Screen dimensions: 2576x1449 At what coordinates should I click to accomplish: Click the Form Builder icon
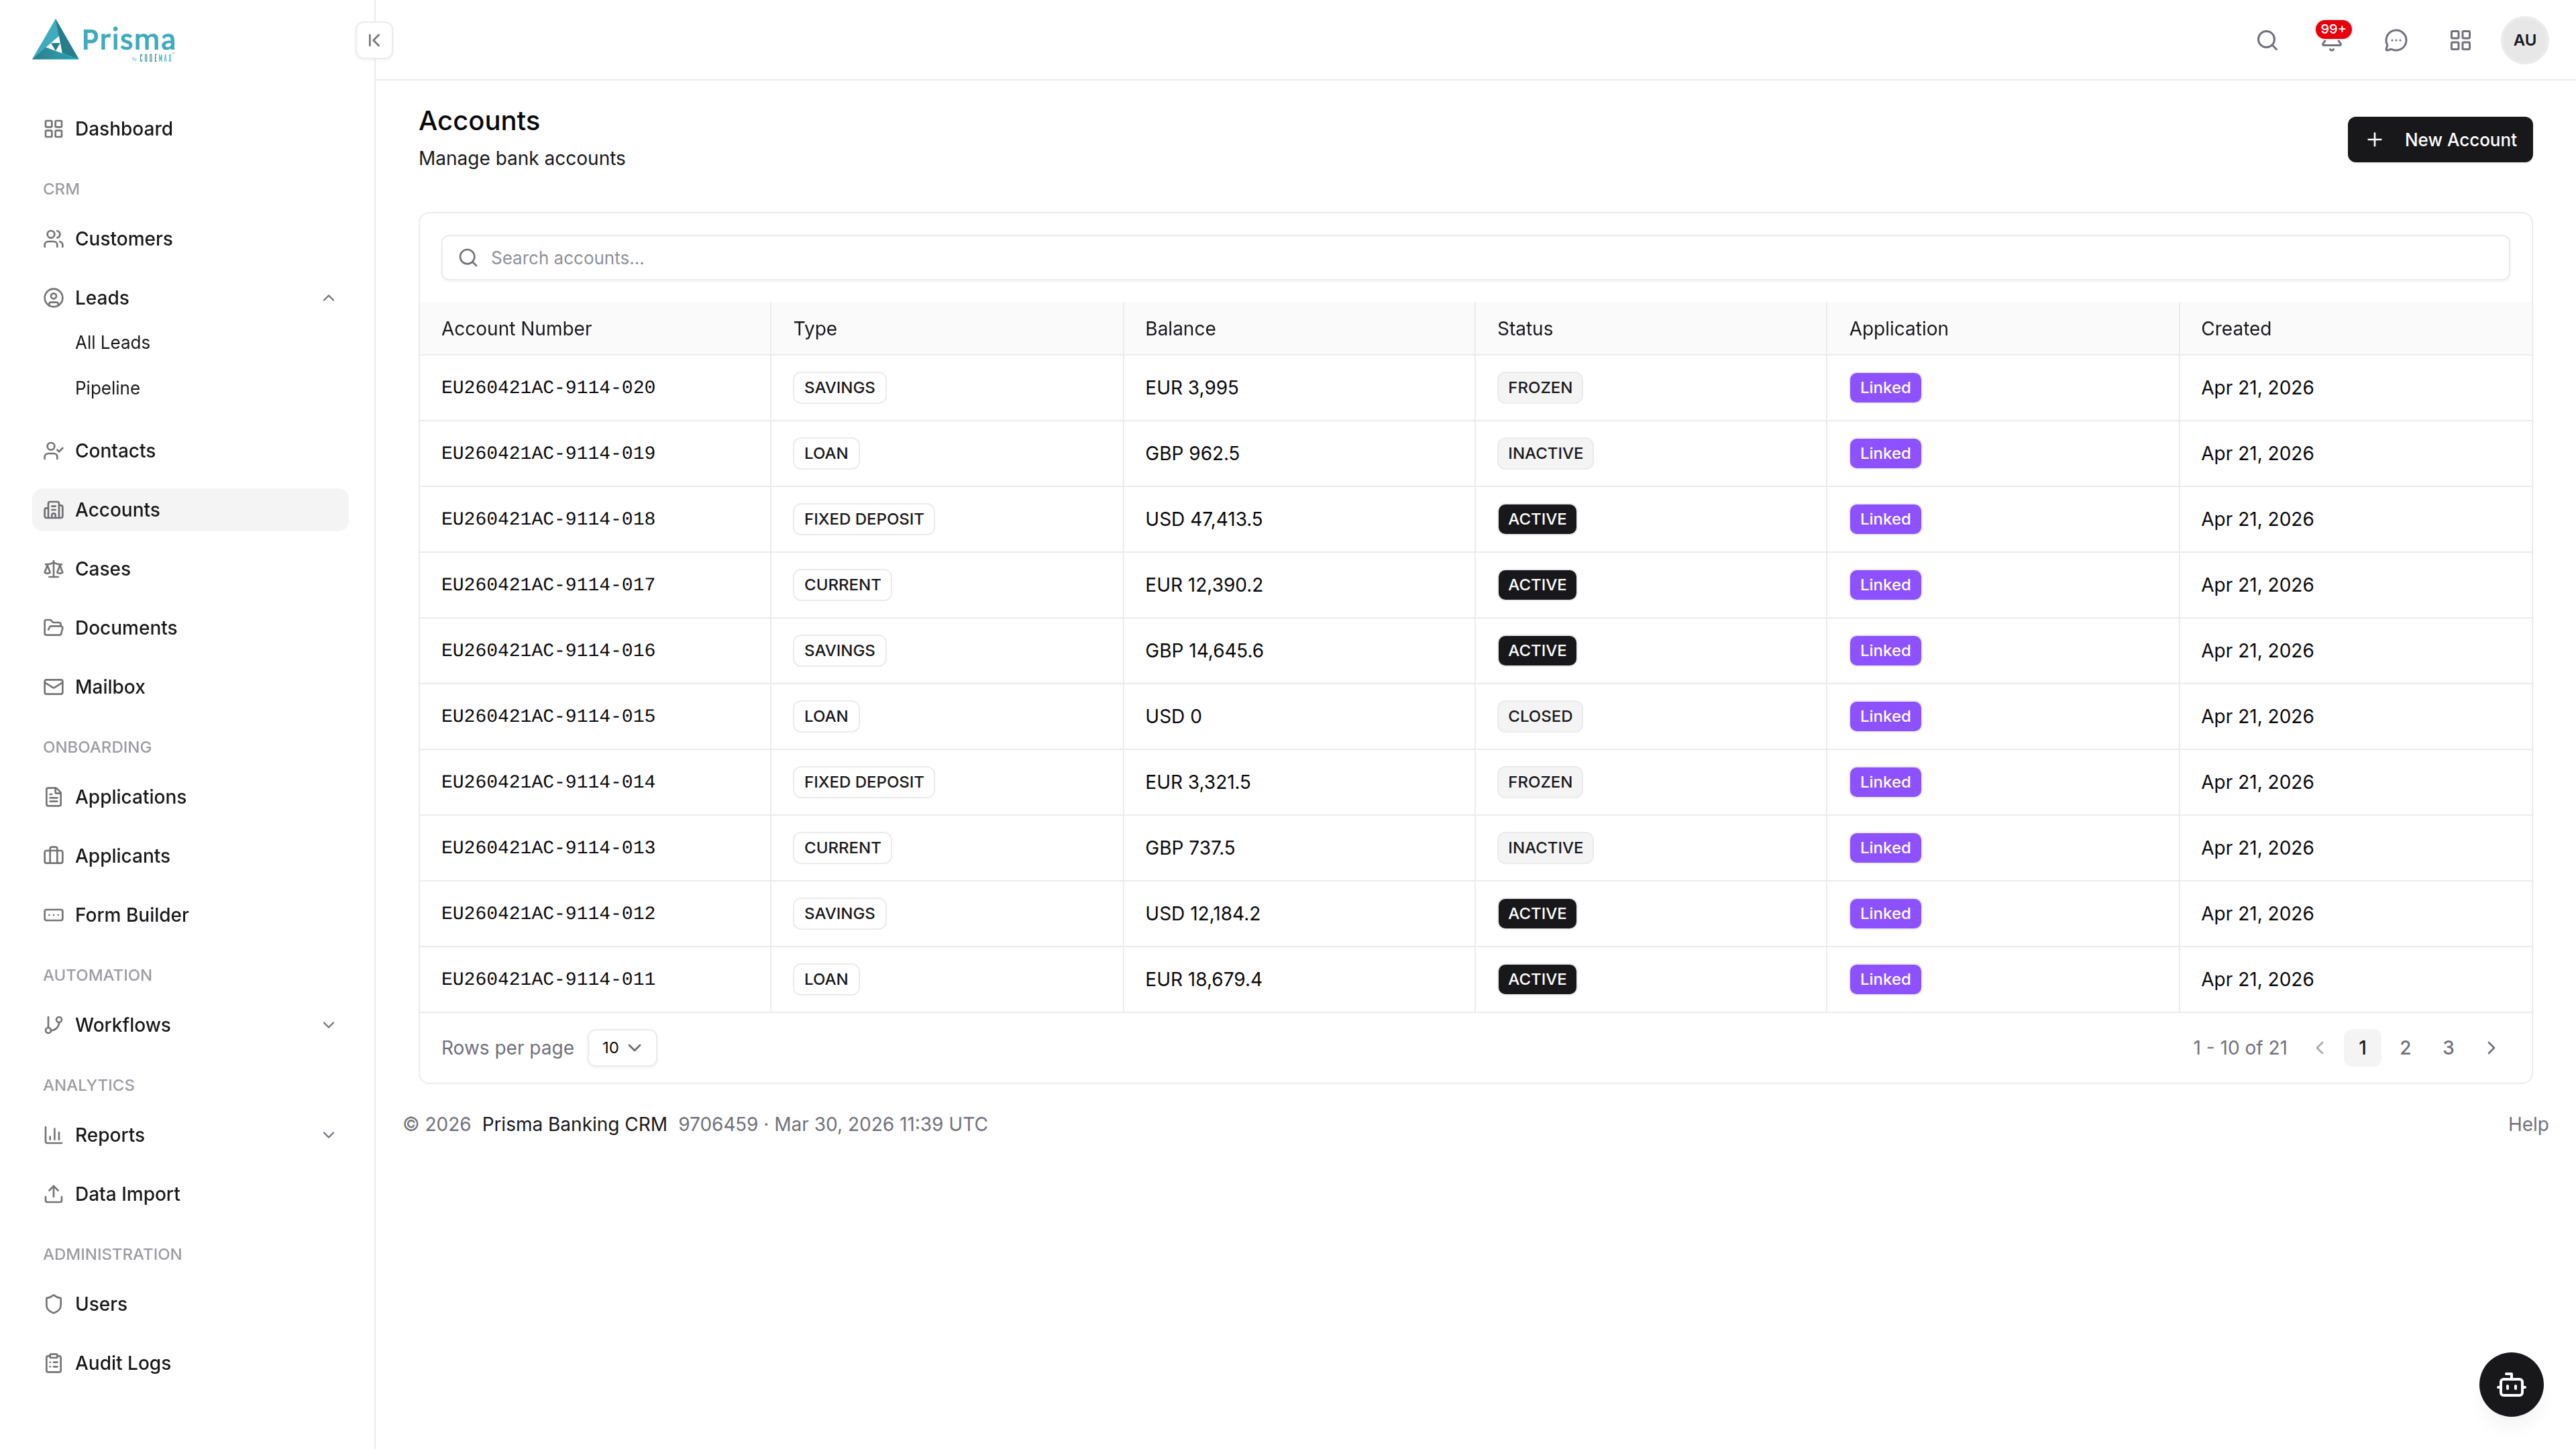coord(54,915)
